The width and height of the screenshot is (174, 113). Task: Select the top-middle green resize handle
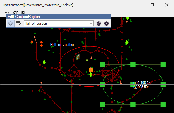[x=133, y=64]
